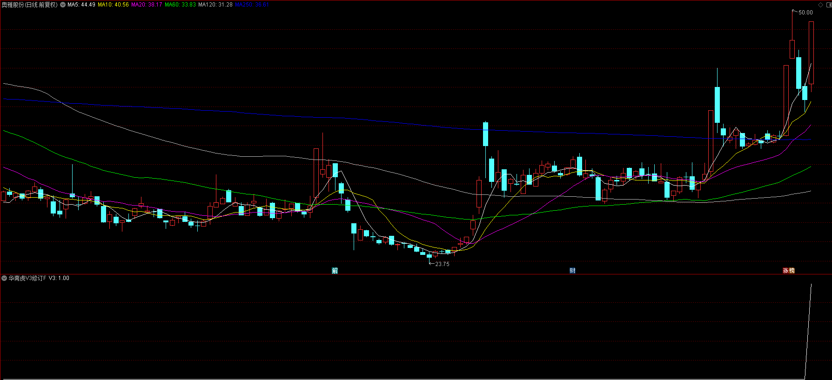
Task: Click the 23.75 low price label
Action: [x=442, y=264]
